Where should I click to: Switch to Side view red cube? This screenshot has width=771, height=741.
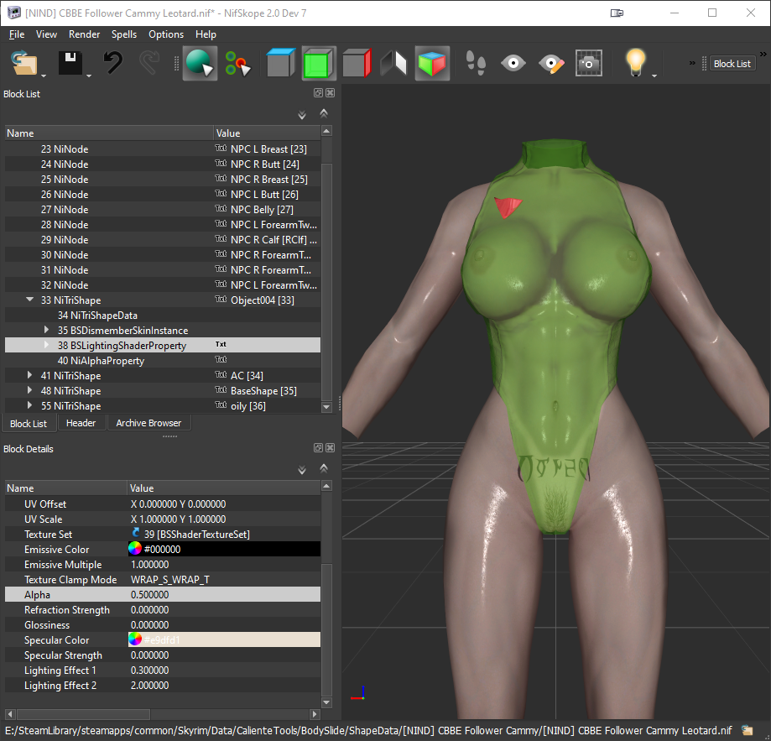tap(357, 64)
